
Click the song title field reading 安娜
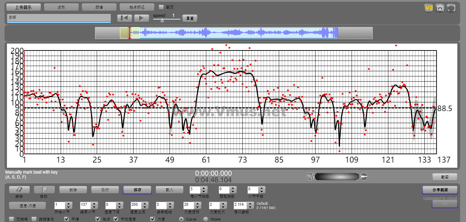(59, 18)
